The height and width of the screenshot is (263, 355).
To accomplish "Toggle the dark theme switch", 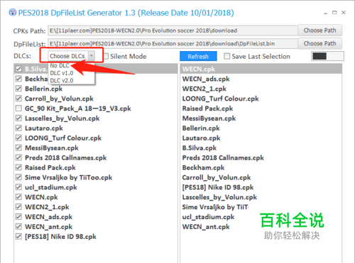I will tap(327, 56).
